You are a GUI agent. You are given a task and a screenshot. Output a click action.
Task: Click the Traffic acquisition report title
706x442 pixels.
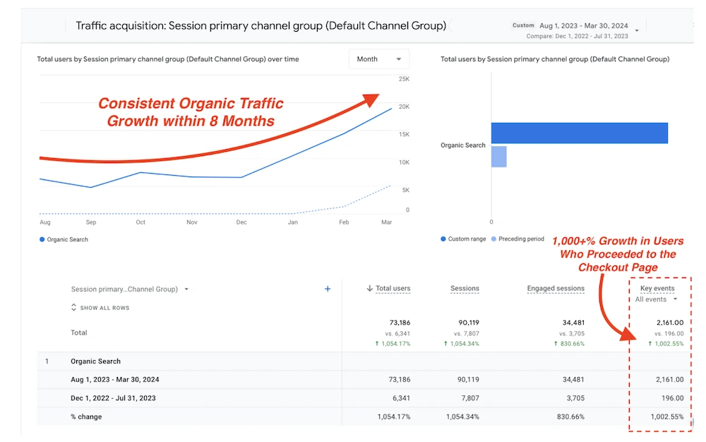(x=263, y=25)
